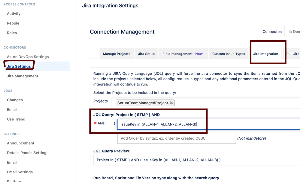This screenshot has width=300, height=182.
Task: Click the ACCESS CONTROLS section header
Action: point(19,4)
